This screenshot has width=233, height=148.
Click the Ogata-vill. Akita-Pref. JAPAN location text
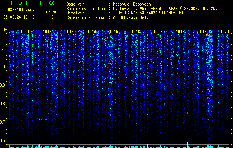coord(165,9)
